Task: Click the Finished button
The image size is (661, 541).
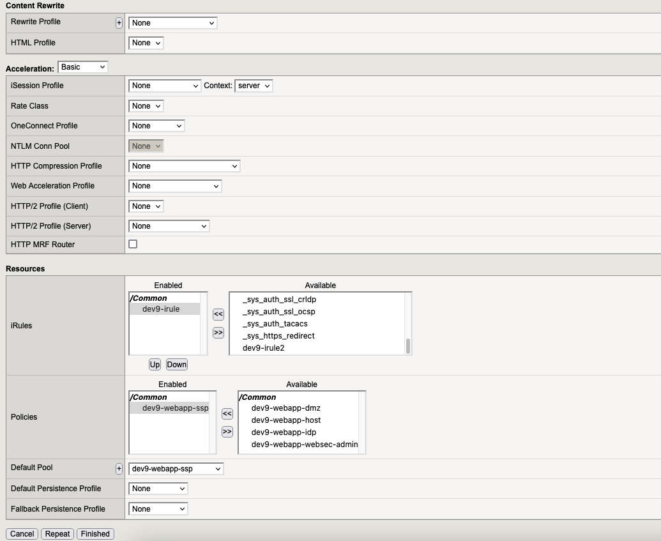Action: pyautogui.click(x=95, y=534)
